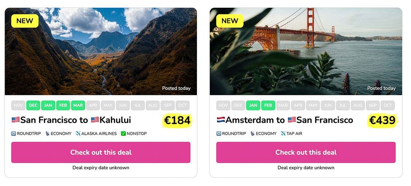411x186 pixels.
Task: Select the MAR month chip on the Kahului deal
Action: pos(78,105)
